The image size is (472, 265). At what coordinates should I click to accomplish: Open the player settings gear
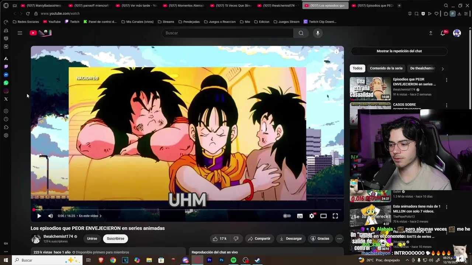point(312,216)
